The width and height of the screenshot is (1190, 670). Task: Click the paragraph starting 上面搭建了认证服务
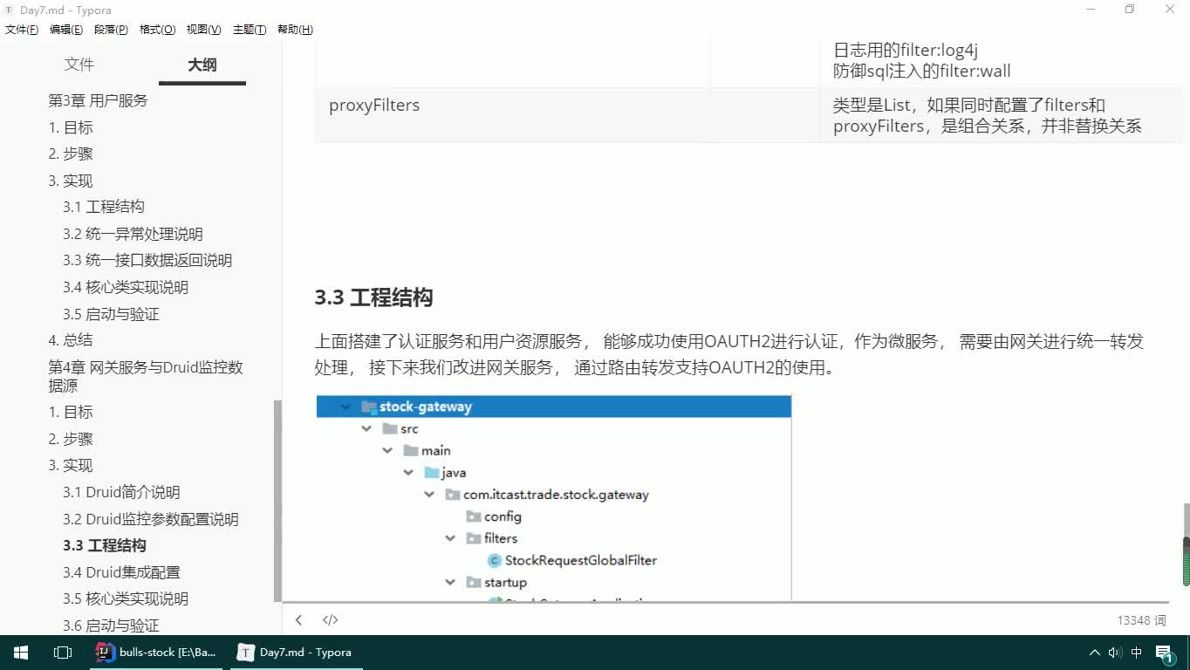pyautogui.click(x=729, y=354)
